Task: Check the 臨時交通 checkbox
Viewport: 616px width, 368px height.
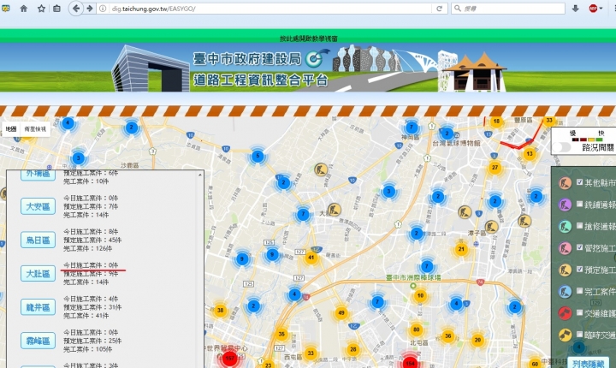Action: point(579,334)
